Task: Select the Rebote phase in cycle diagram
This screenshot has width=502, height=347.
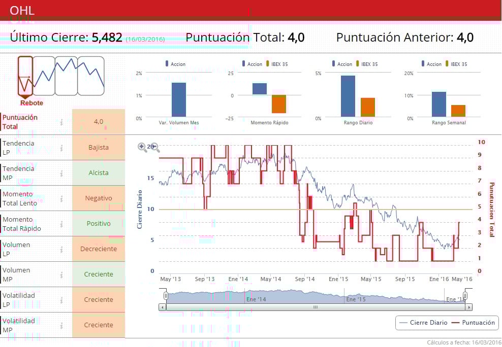Action: 25,76
